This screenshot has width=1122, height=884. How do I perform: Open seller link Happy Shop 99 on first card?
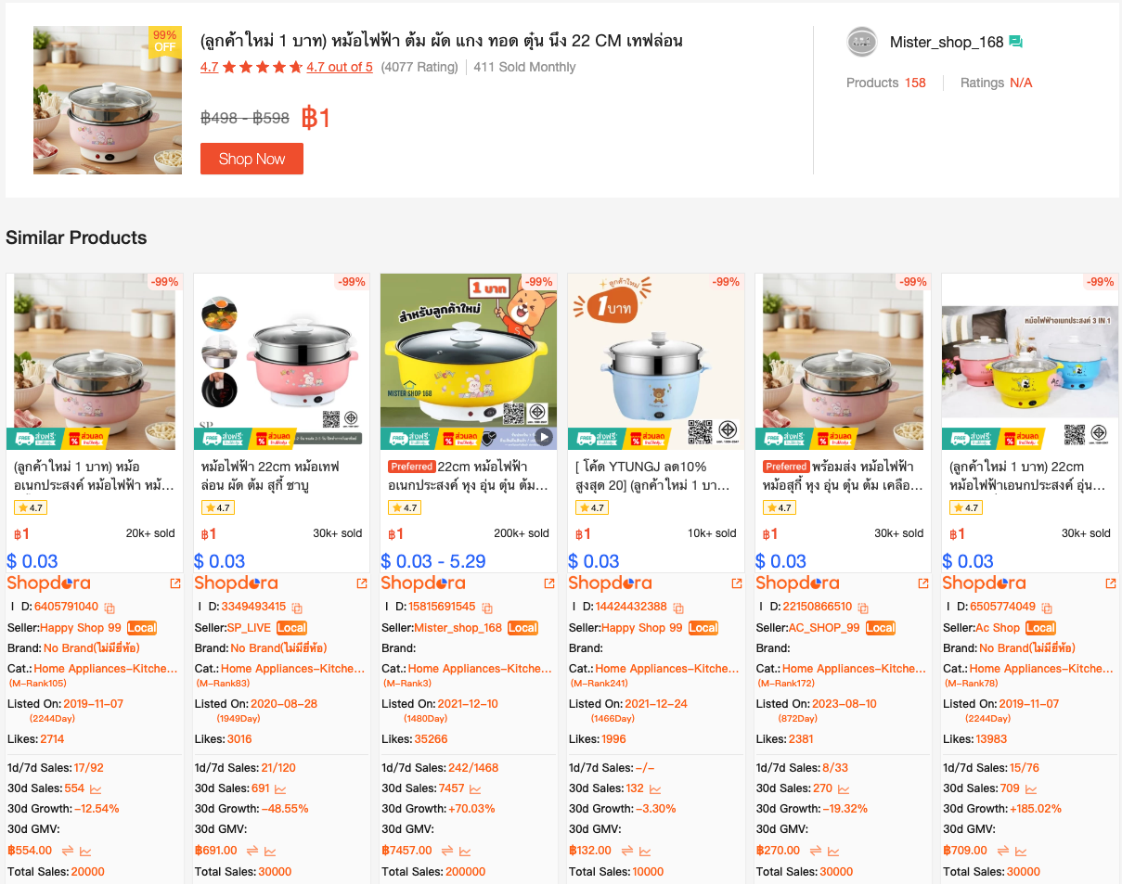81,628
